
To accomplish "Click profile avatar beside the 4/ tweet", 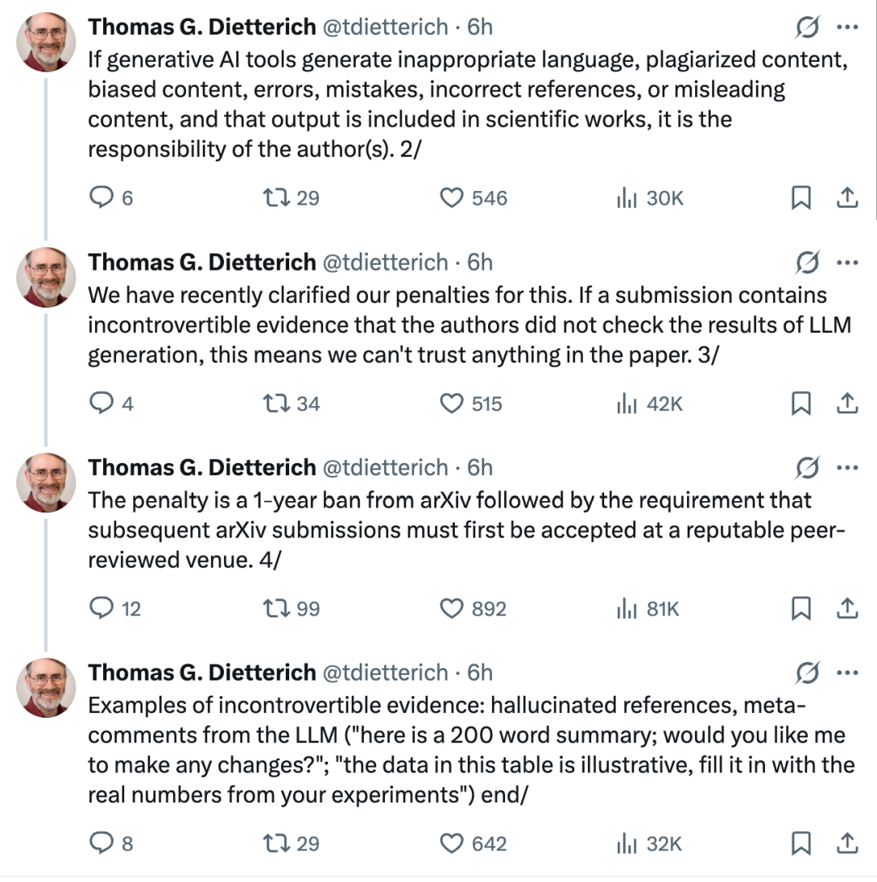I will click(x=46, y=482).
